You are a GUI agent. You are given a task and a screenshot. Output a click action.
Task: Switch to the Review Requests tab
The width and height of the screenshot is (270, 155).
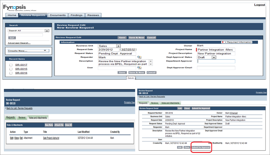tap(33, 15)
